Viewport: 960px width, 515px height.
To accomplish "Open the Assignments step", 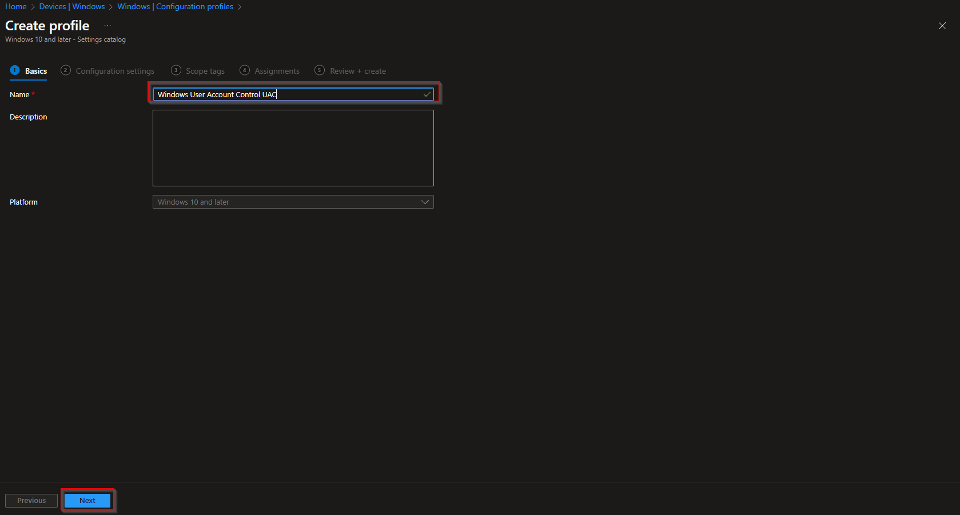I will pos(277,70).
